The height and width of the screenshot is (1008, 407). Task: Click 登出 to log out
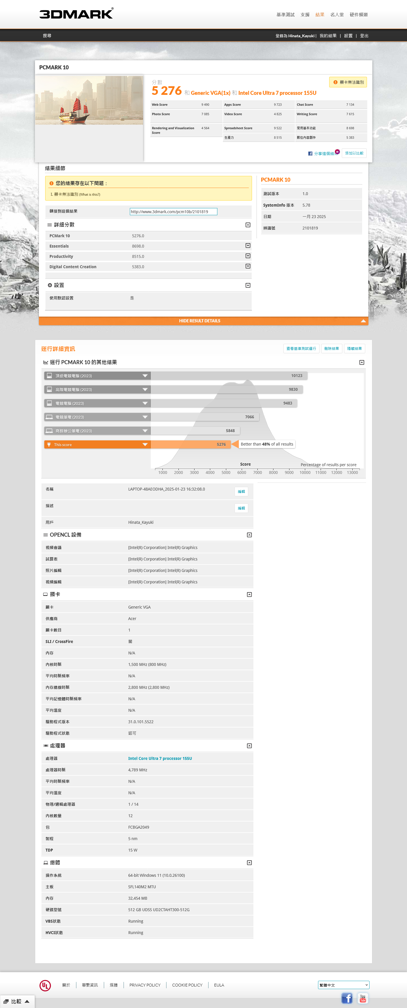pos(364,36)
